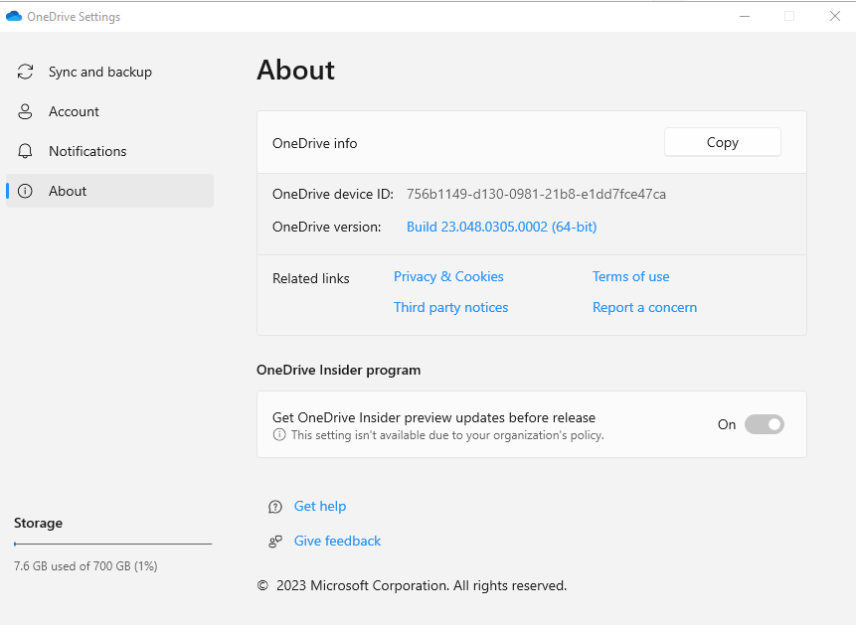
Task: Click the Related links label
Action: click(310, 278)
